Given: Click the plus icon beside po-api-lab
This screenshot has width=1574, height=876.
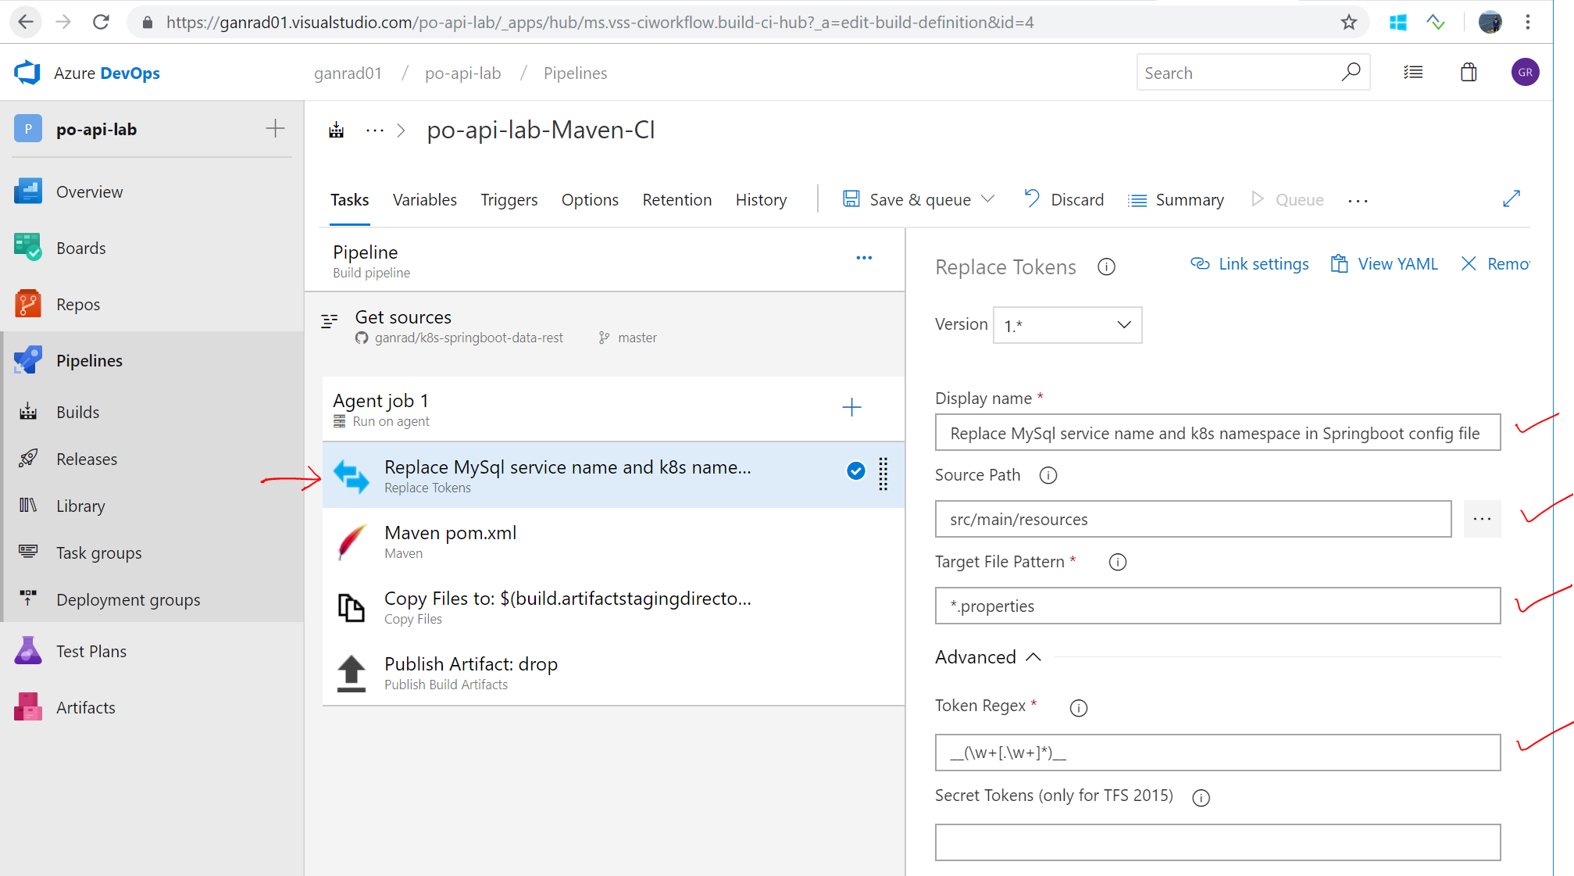Looking at the screenshot, I should [275, 128].
